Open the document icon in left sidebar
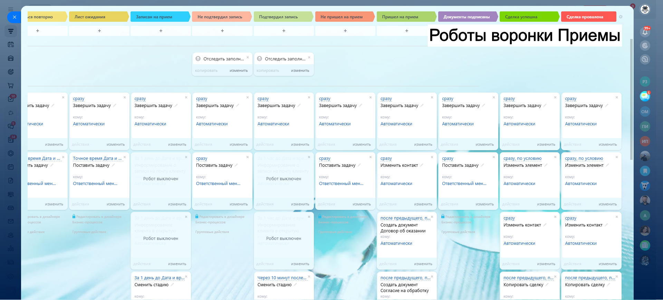Screen dimensions: 663x300 [11, 181]
